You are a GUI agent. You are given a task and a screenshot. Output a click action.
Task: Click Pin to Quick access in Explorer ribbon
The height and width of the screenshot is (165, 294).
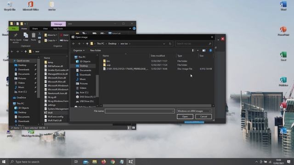(16, 38)
